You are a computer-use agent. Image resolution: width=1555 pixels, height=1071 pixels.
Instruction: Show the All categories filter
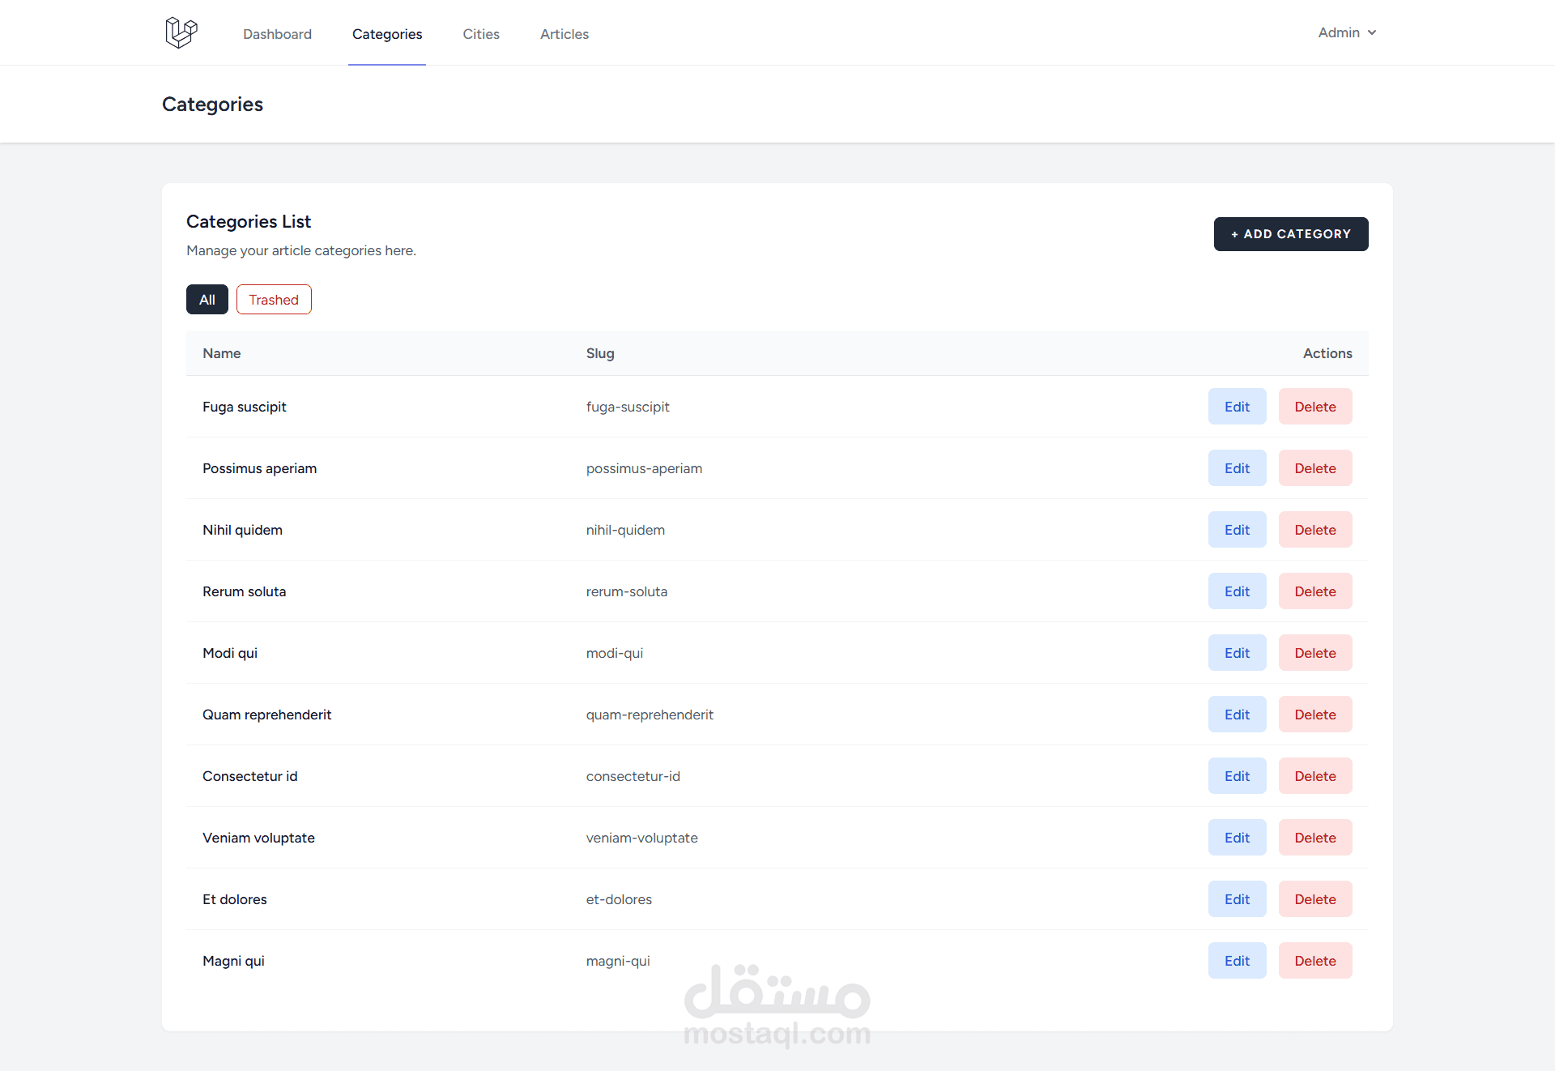click(207, 300)
